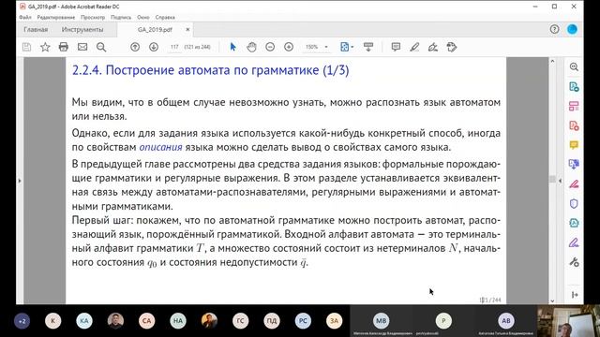This screenshot has width=600, height=337.
Task: Add a comment note icon
Action: tap(396, 47)
